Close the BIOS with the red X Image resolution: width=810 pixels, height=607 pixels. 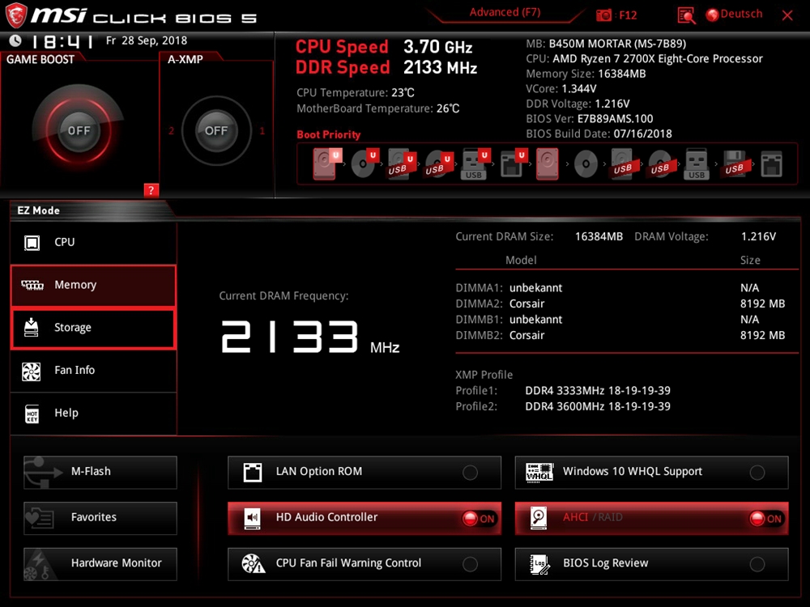pos(787,15)
